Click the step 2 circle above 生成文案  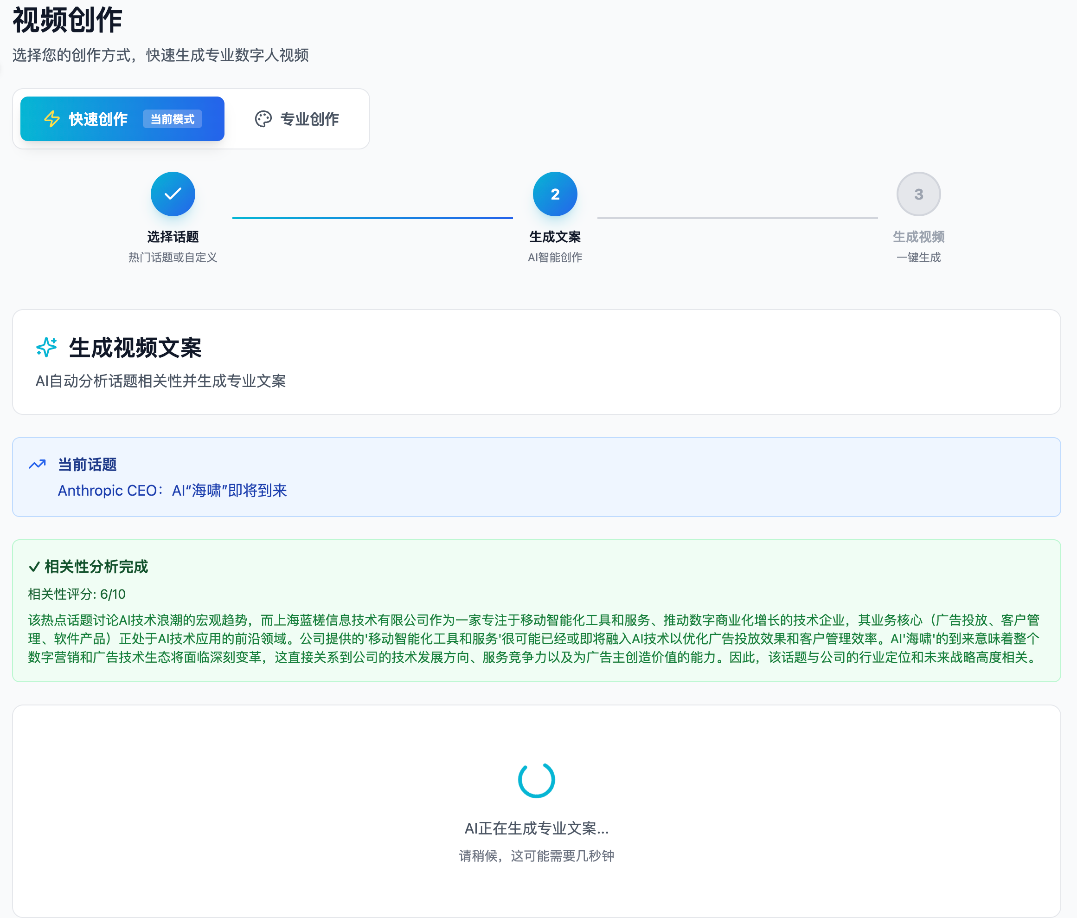pyautogui.click(x=555, y=194)
